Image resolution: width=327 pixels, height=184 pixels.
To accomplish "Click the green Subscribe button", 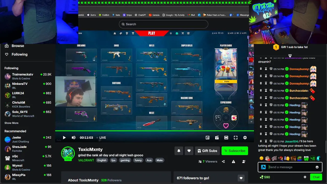I will pyautogui.click(x=235, y=151).
